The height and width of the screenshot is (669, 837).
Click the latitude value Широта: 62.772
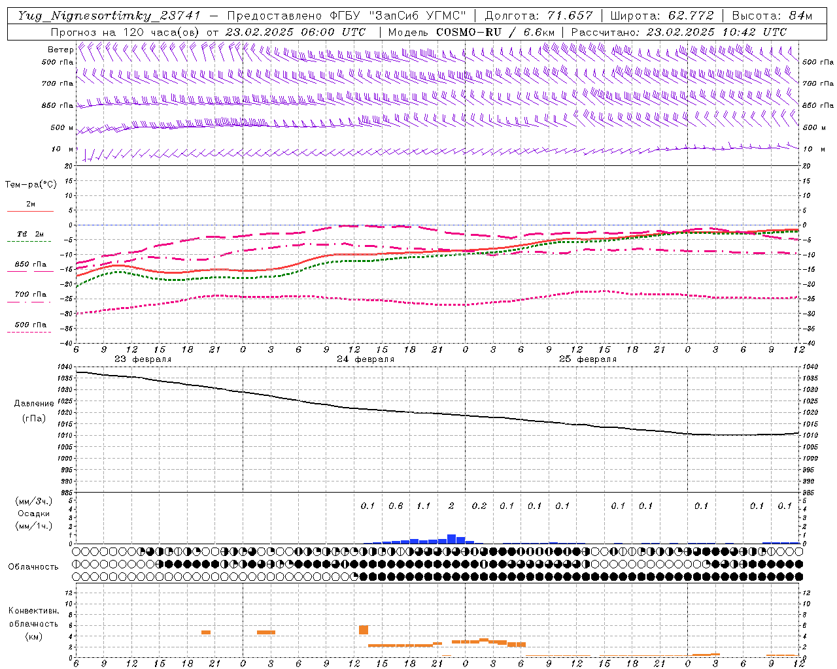pyautogui.click(x=662, y=16)
